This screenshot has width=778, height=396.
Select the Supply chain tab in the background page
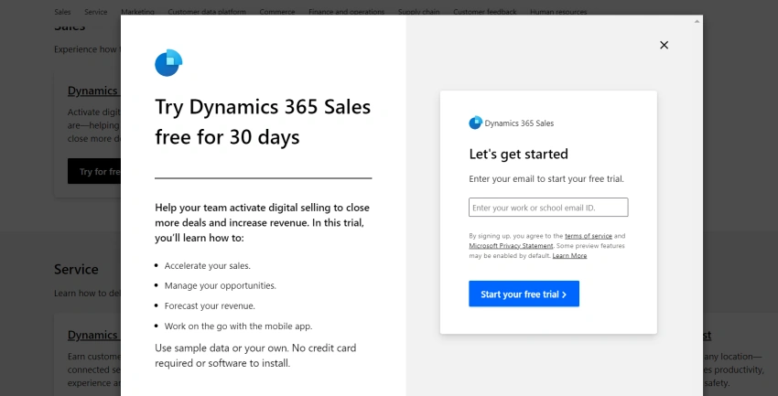(x=419, y=12)
